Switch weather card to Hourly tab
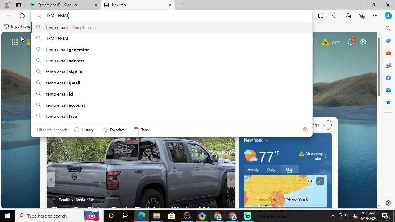 pos(253,170)
